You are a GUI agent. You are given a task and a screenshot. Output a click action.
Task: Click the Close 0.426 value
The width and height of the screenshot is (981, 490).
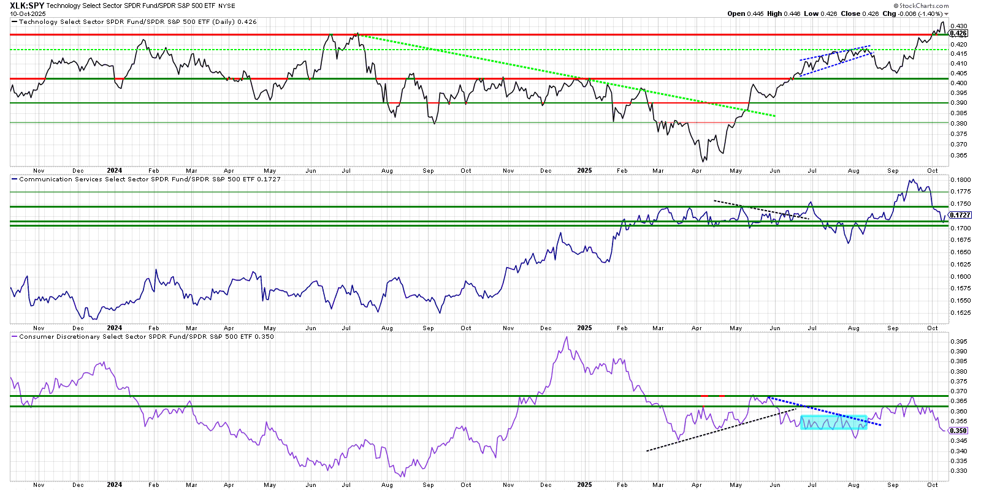point(860,13)
